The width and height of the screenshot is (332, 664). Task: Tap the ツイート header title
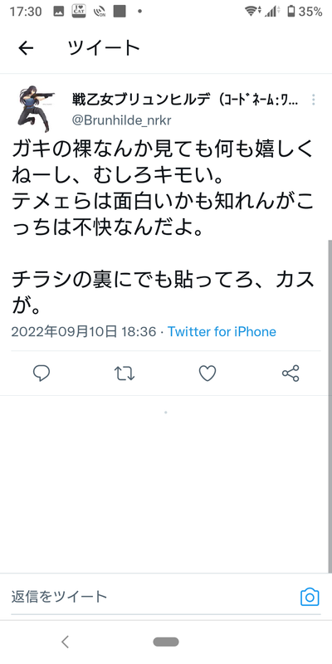(105, 49)
